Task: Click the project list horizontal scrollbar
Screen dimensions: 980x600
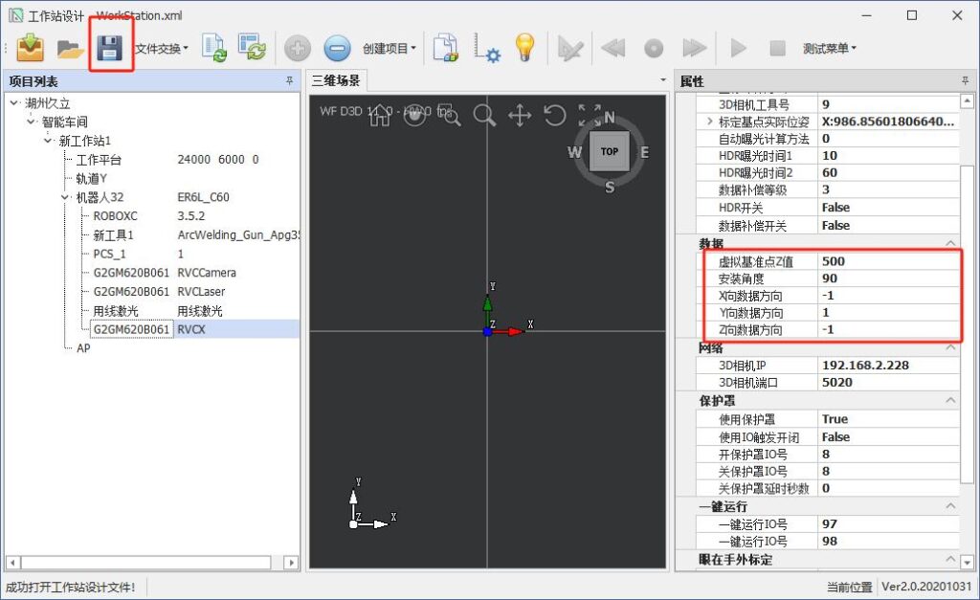Action: (x=144, y=563)
